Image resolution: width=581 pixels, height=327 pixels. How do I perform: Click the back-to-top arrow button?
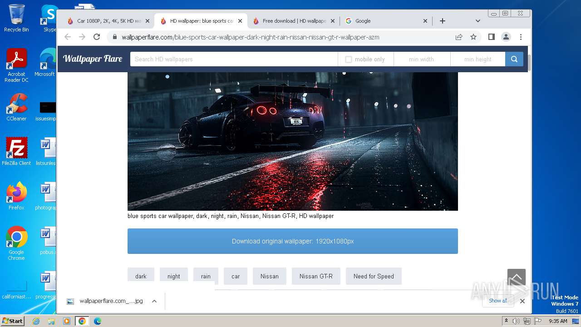[517, 277]
